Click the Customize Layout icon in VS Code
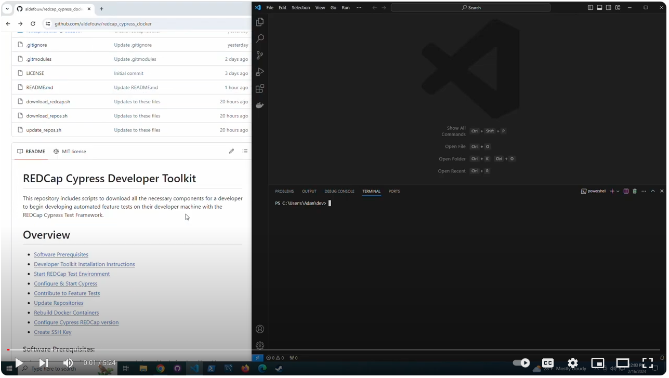Viewport: 669px width, 378px height. tap(618, 8)
